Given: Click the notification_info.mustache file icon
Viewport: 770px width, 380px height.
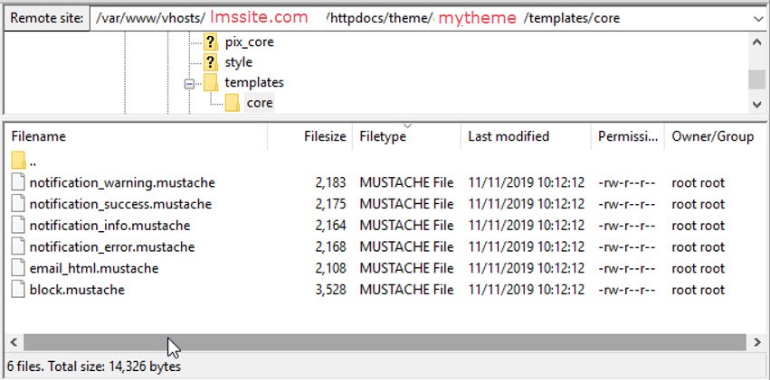Looking at the screenshot, I should (19, 226).
